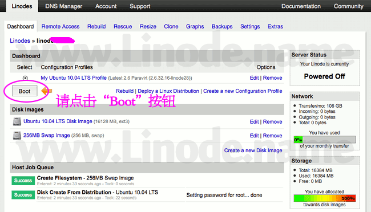Click the Boot button
Viewport: 371px width, 212px height.
pyautogui.click(x=25, y=91)
